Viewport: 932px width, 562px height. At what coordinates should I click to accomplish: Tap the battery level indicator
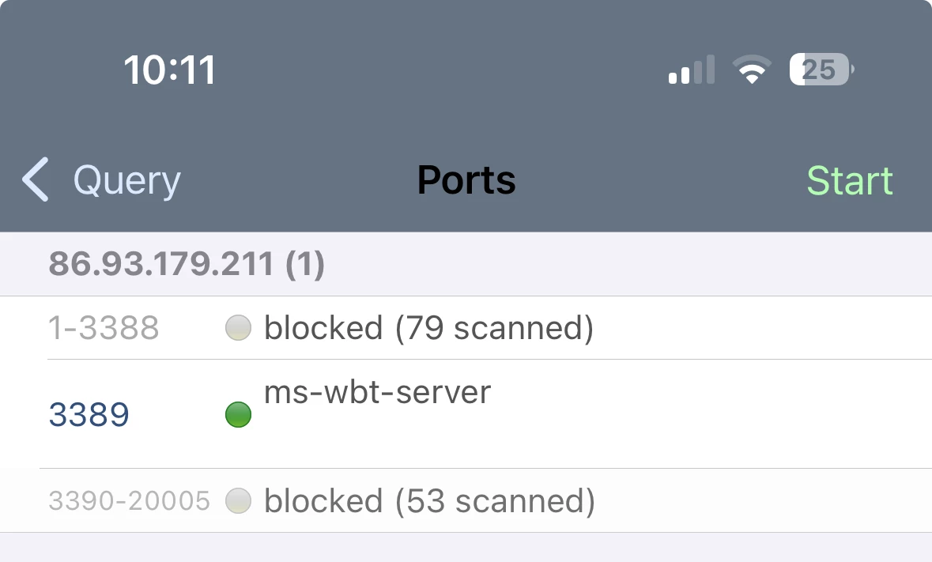[x=821, y=70]
